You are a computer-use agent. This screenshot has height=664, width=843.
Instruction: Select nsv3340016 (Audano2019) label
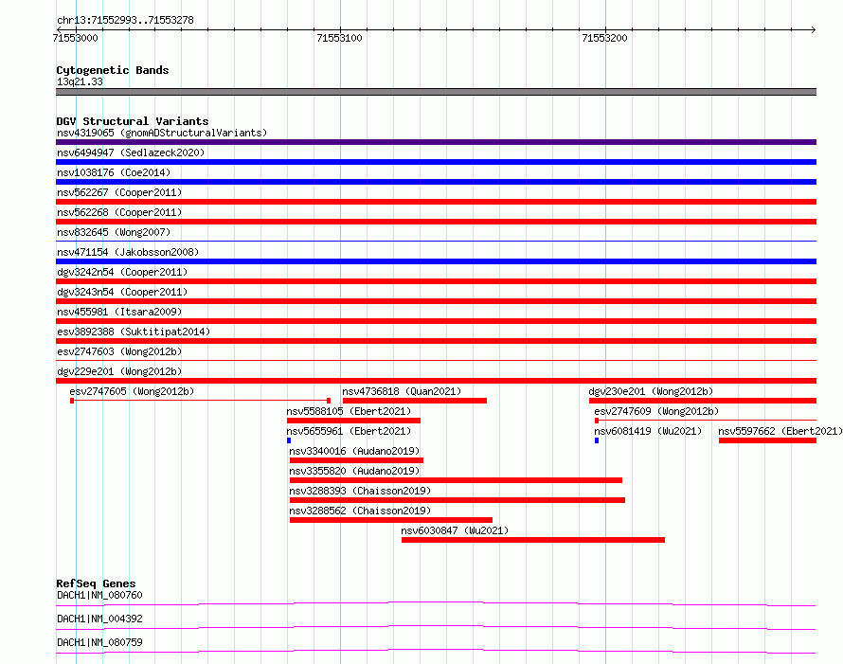coord(354,451)
